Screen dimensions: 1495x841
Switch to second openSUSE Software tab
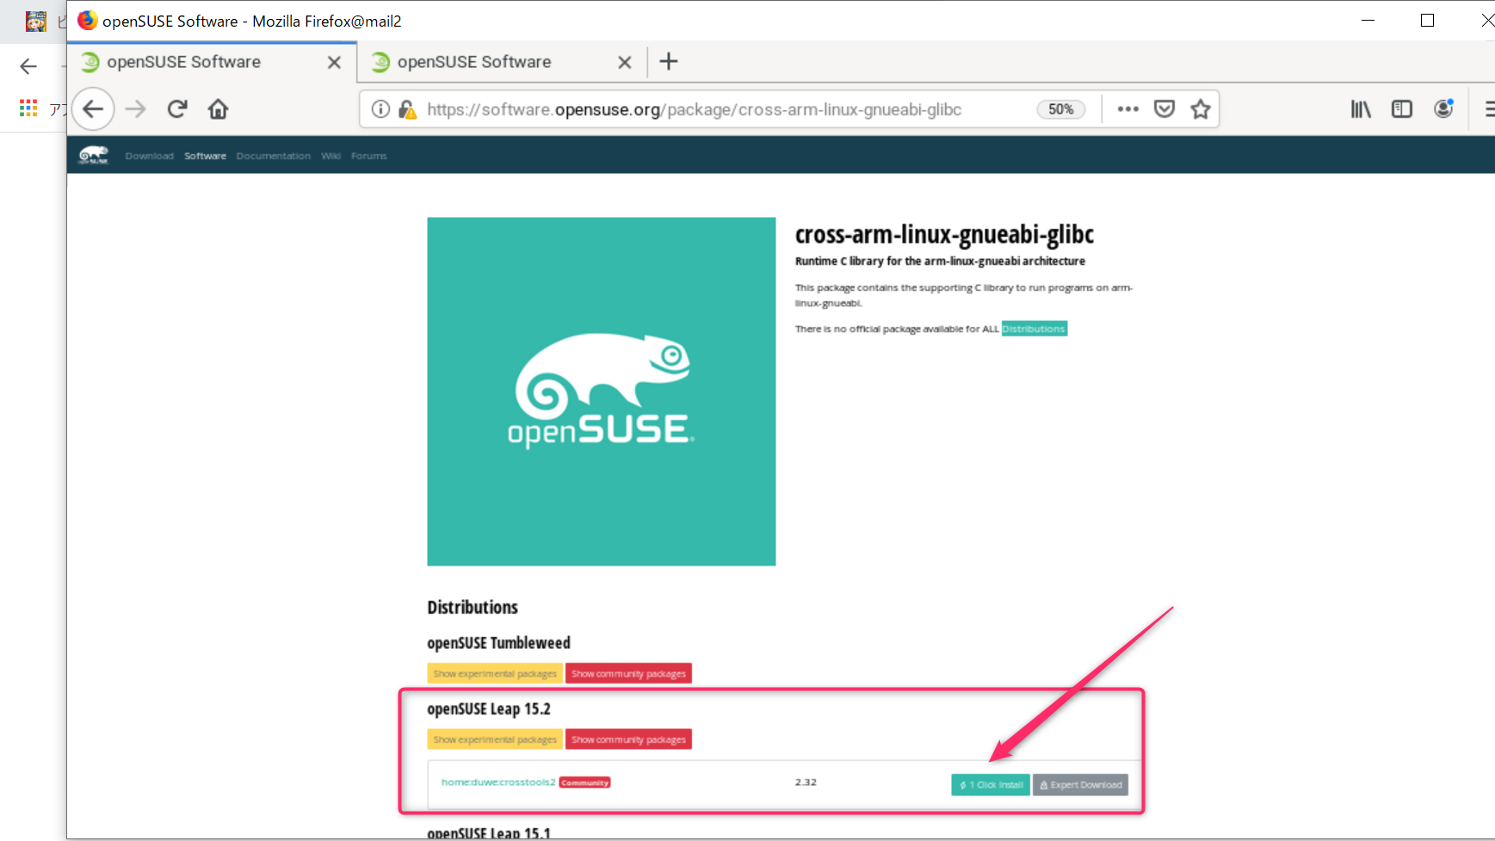pyautogui.click(x=503, y=62)
